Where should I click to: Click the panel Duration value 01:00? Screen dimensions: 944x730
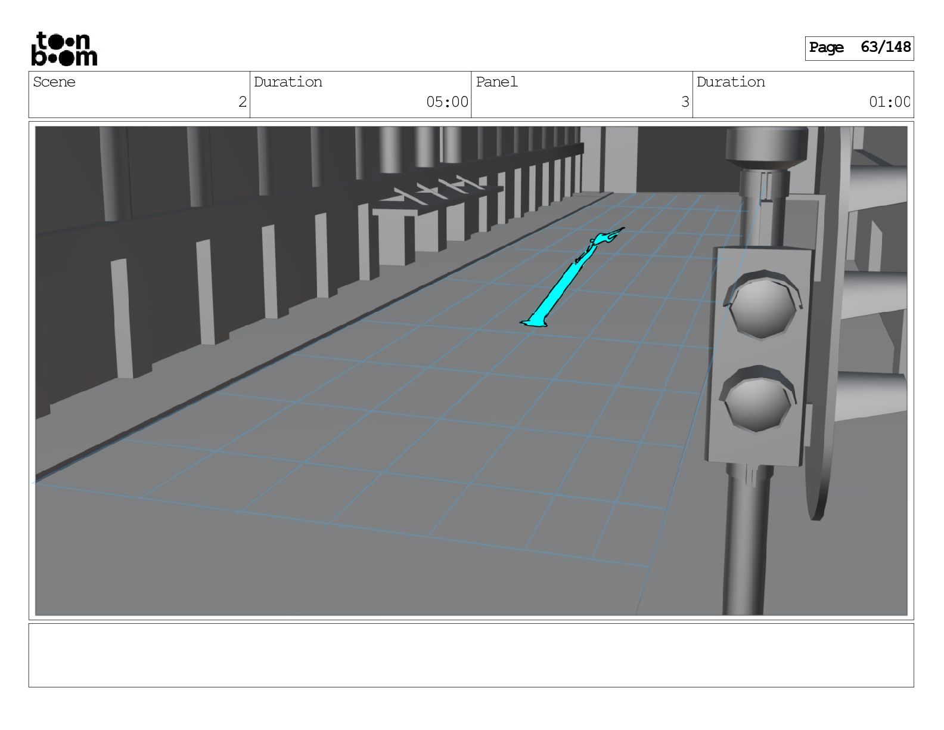[x=889, y=102]
